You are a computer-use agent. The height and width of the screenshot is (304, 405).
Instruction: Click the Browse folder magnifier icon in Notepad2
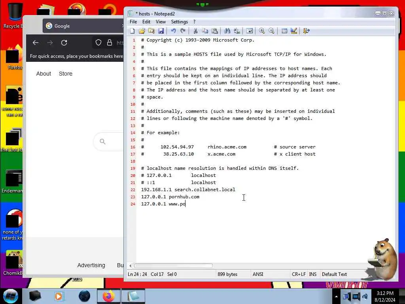151,31
